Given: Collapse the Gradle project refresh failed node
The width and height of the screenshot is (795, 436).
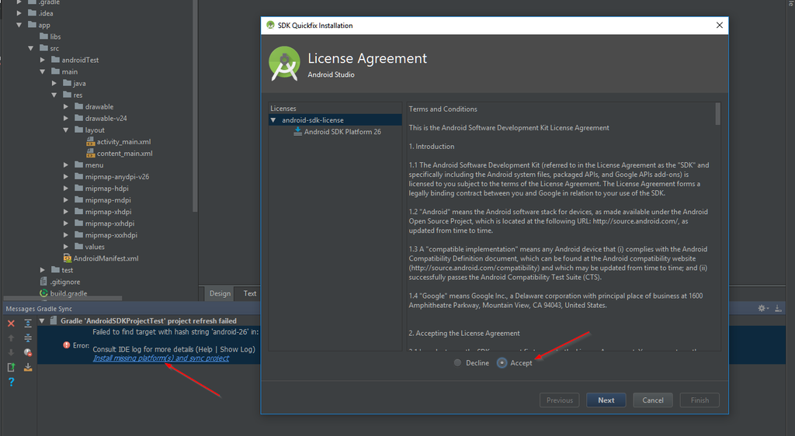Looking at the screenshot, I should (x=42, y=320).
